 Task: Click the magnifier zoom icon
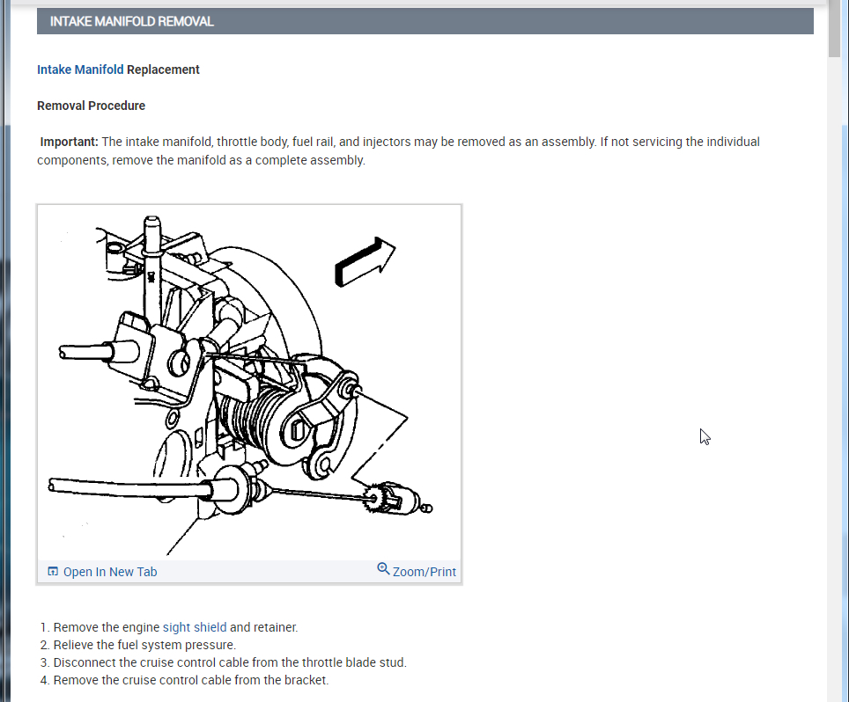coord(383,569)
